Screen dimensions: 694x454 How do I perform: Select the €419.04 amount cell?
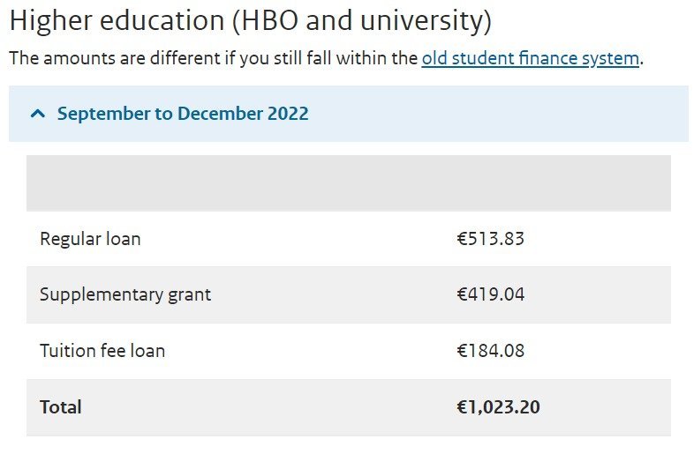pyautogui.click(x=490, y=294)
